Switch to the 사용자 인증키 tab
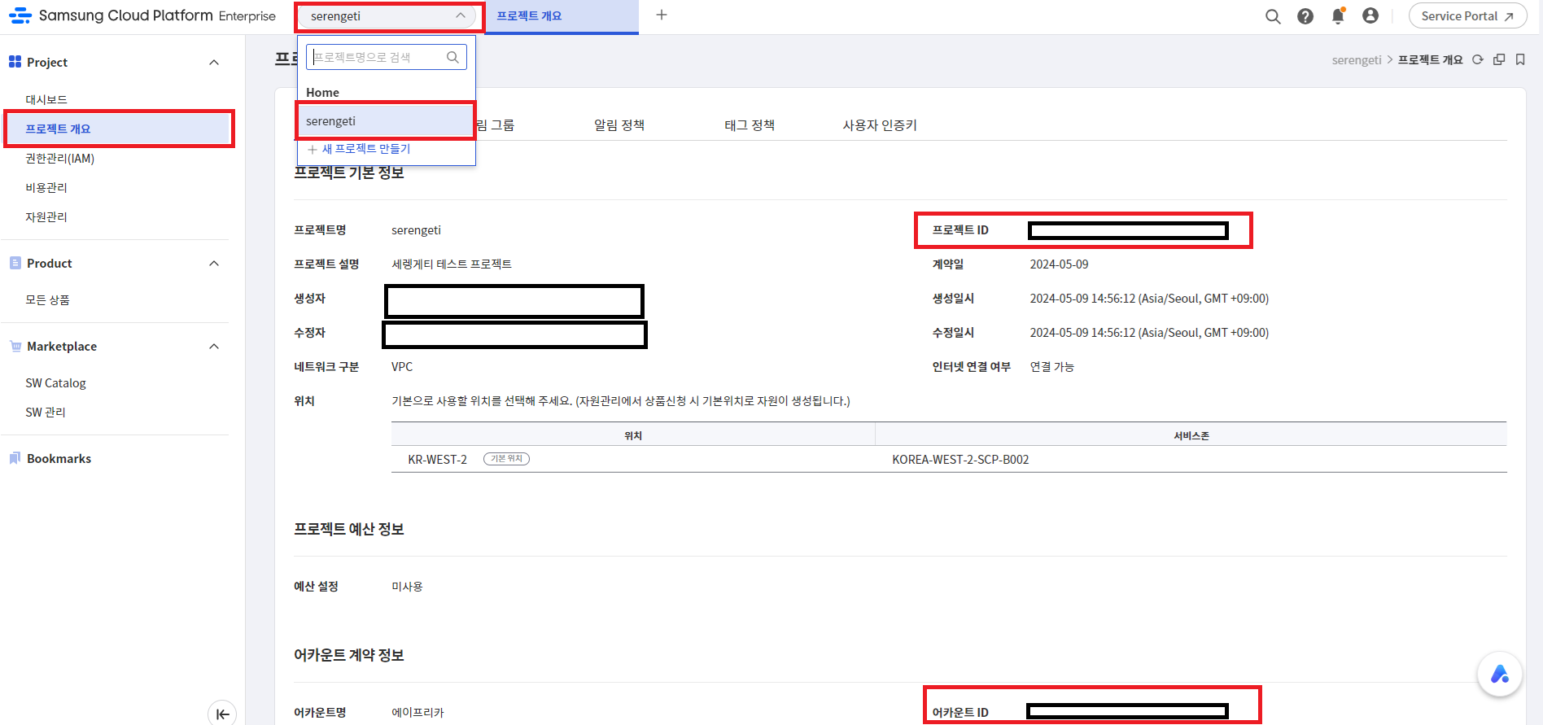This screenshot has height=725, width=1543. 880,125
